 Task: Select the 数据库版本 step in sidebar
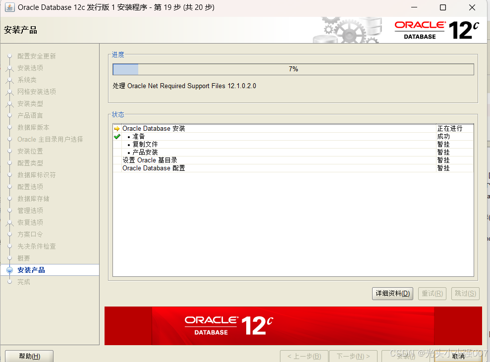[33, 127]
